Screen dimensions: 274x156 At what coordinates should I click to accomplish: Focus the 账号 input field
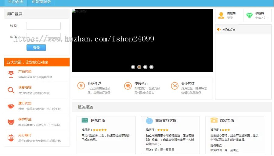coord(44,26)
